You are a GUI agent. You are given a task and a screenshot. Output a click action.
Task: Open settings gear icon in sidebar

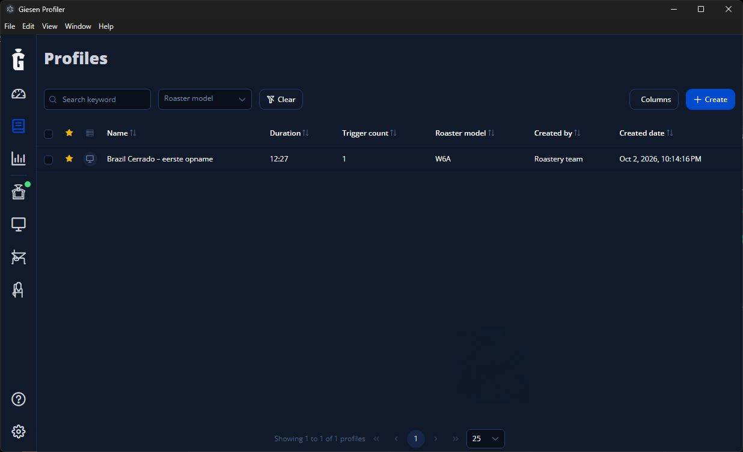click(19, 432)
